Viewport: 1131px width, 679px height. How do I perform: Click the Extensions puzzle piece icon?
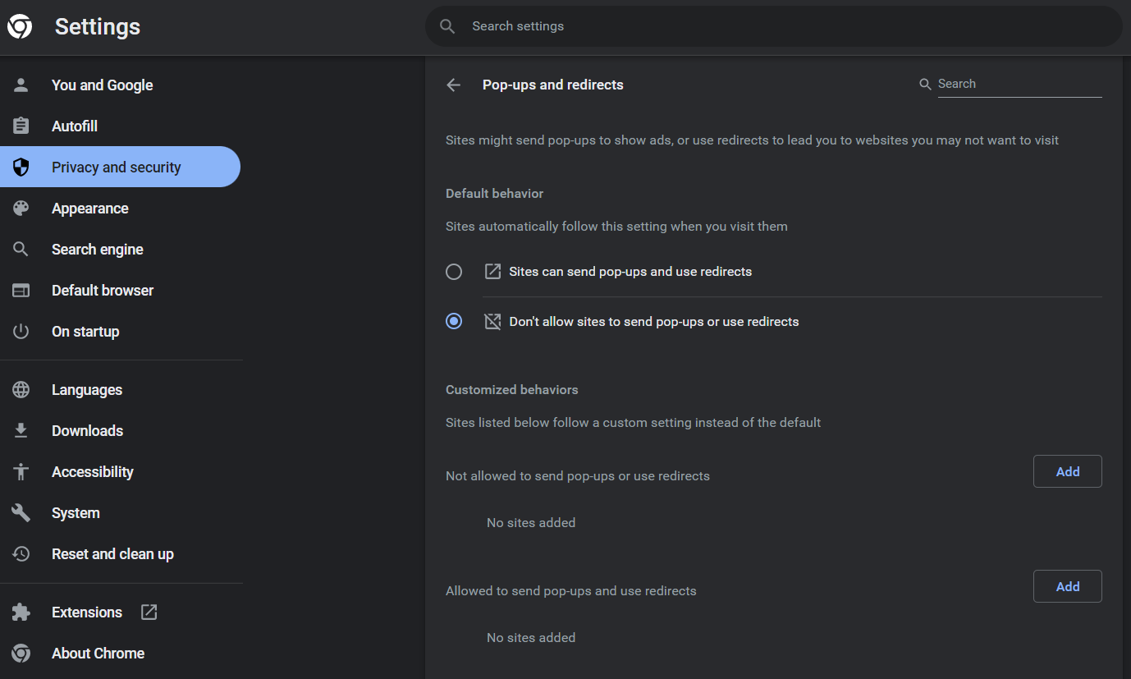(x=21, y=612)
